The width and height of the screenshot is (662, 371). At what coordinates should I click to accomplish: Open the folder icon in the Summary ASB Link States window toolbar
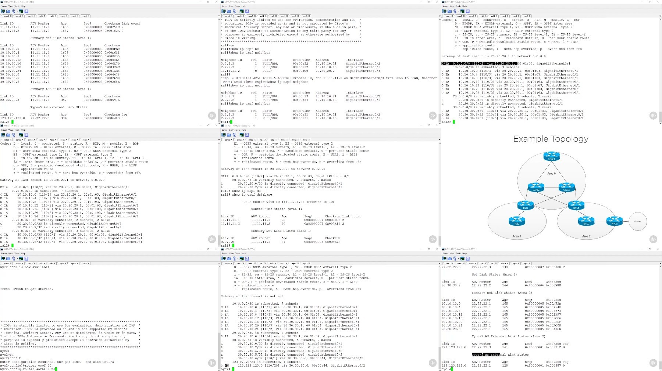[x=8, y=11]
